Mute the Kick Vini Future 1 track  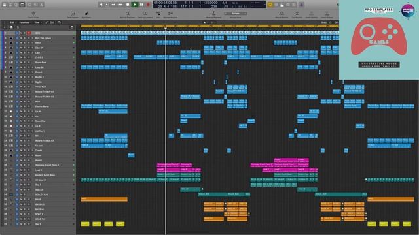click(22, 38)
